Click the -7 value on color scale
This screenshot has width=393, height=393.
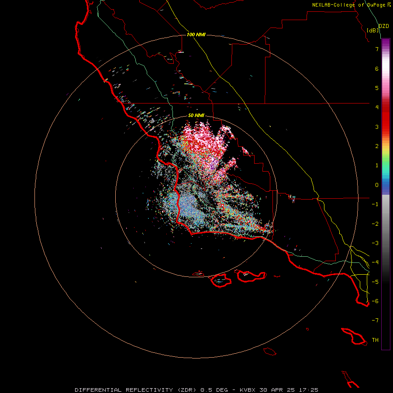click(x=375, y=321)
